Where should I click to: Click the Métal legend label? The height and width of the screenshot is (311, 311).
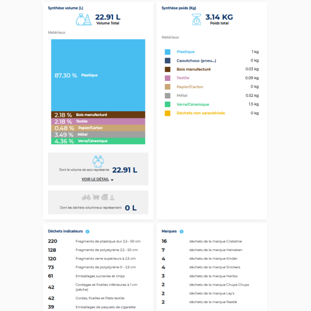pos(182,95)
